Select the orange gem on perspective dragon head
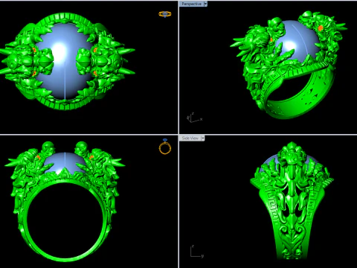 click(321, 28)
